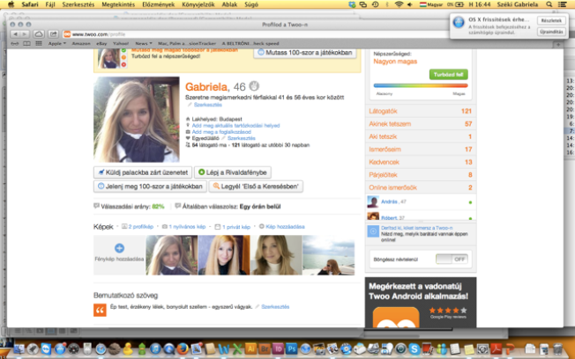
Task: Toggle the Böngéssz névtelenül OFF switch
Action: click(452, 260)
